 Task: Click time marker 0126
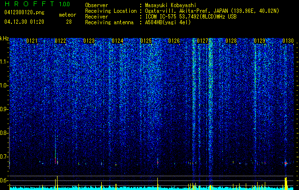coord(174,40)
